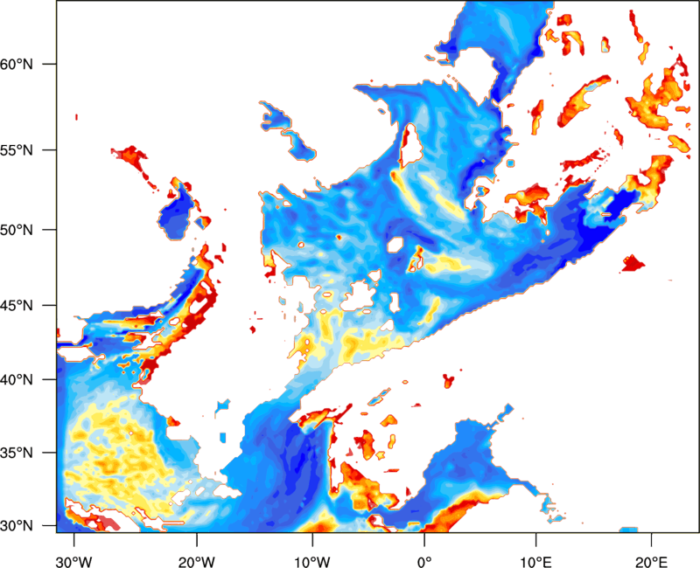This screenshot has height=568, width=700.
Task: Click the 55°N latitude label
Action: click(17, 149)
